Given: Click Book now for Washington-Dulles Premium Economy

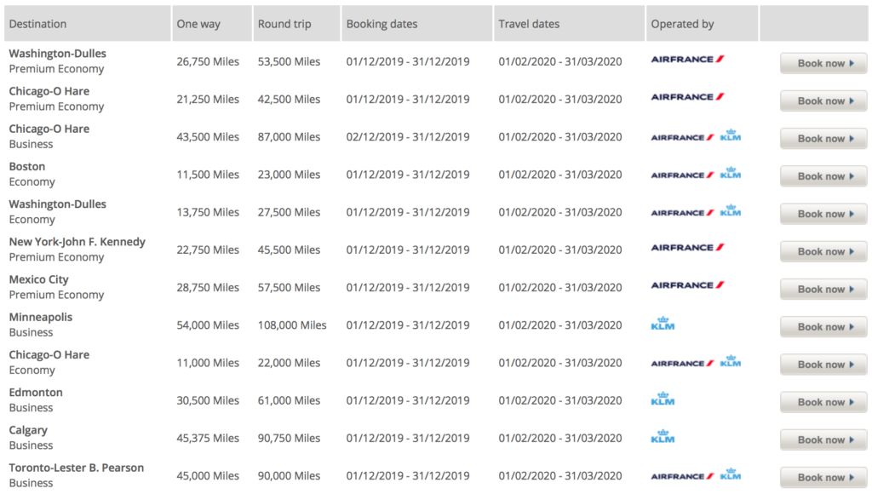Looking at the screenshot, I should (x=823, y=62).
